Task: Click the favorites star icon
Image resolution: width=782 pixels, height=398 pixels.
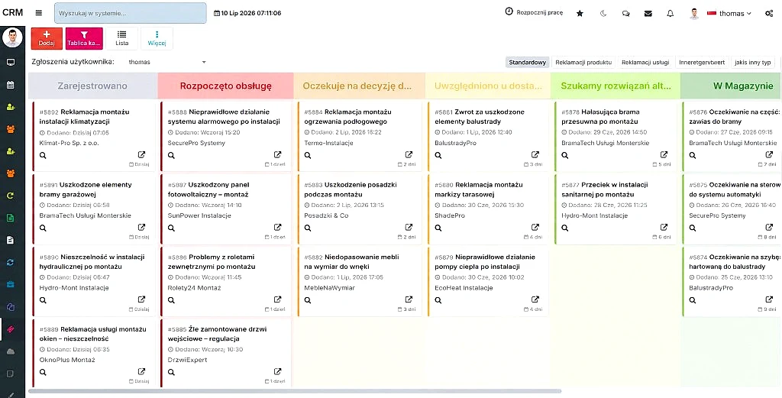Action: point(580,14)
